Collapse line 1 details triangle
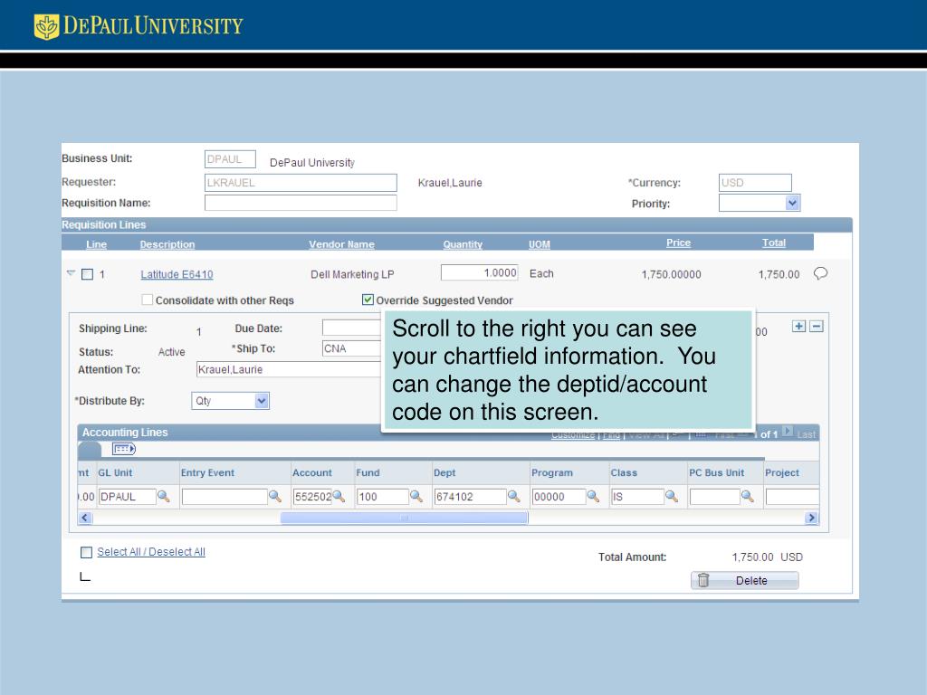The height and width of the screenshot is (695, 927). 71,273
